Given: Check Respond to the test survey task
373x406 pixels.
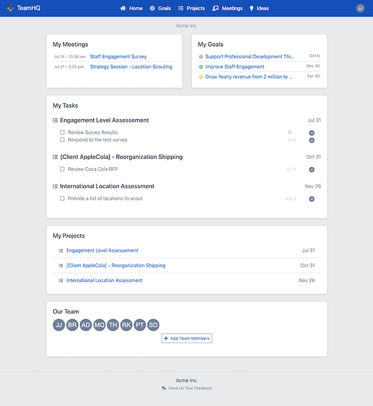Looking at the screenshot, I should 62,140.
